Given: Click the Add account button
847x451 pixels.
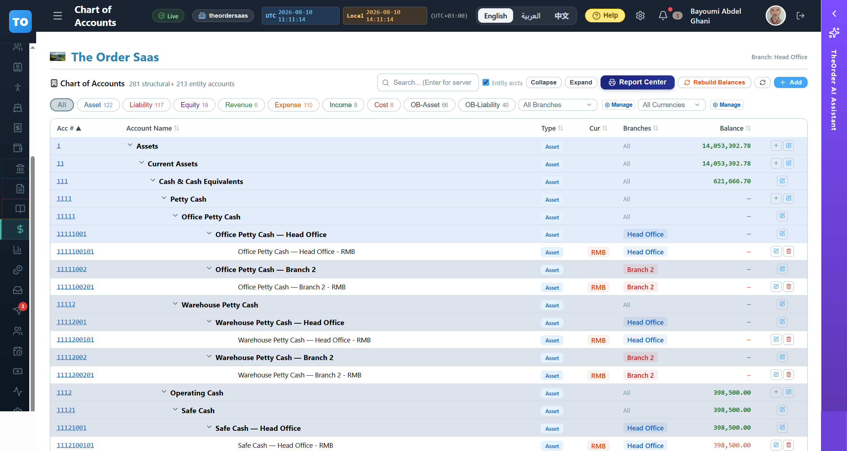Looking at the screenshot, I should click(791, 82).
